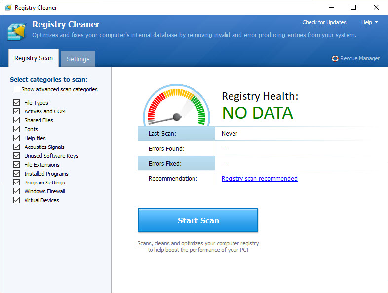388x293 pixels.
Task: Uncheck the ActiveX and COM category
Action: coord(17,111)
